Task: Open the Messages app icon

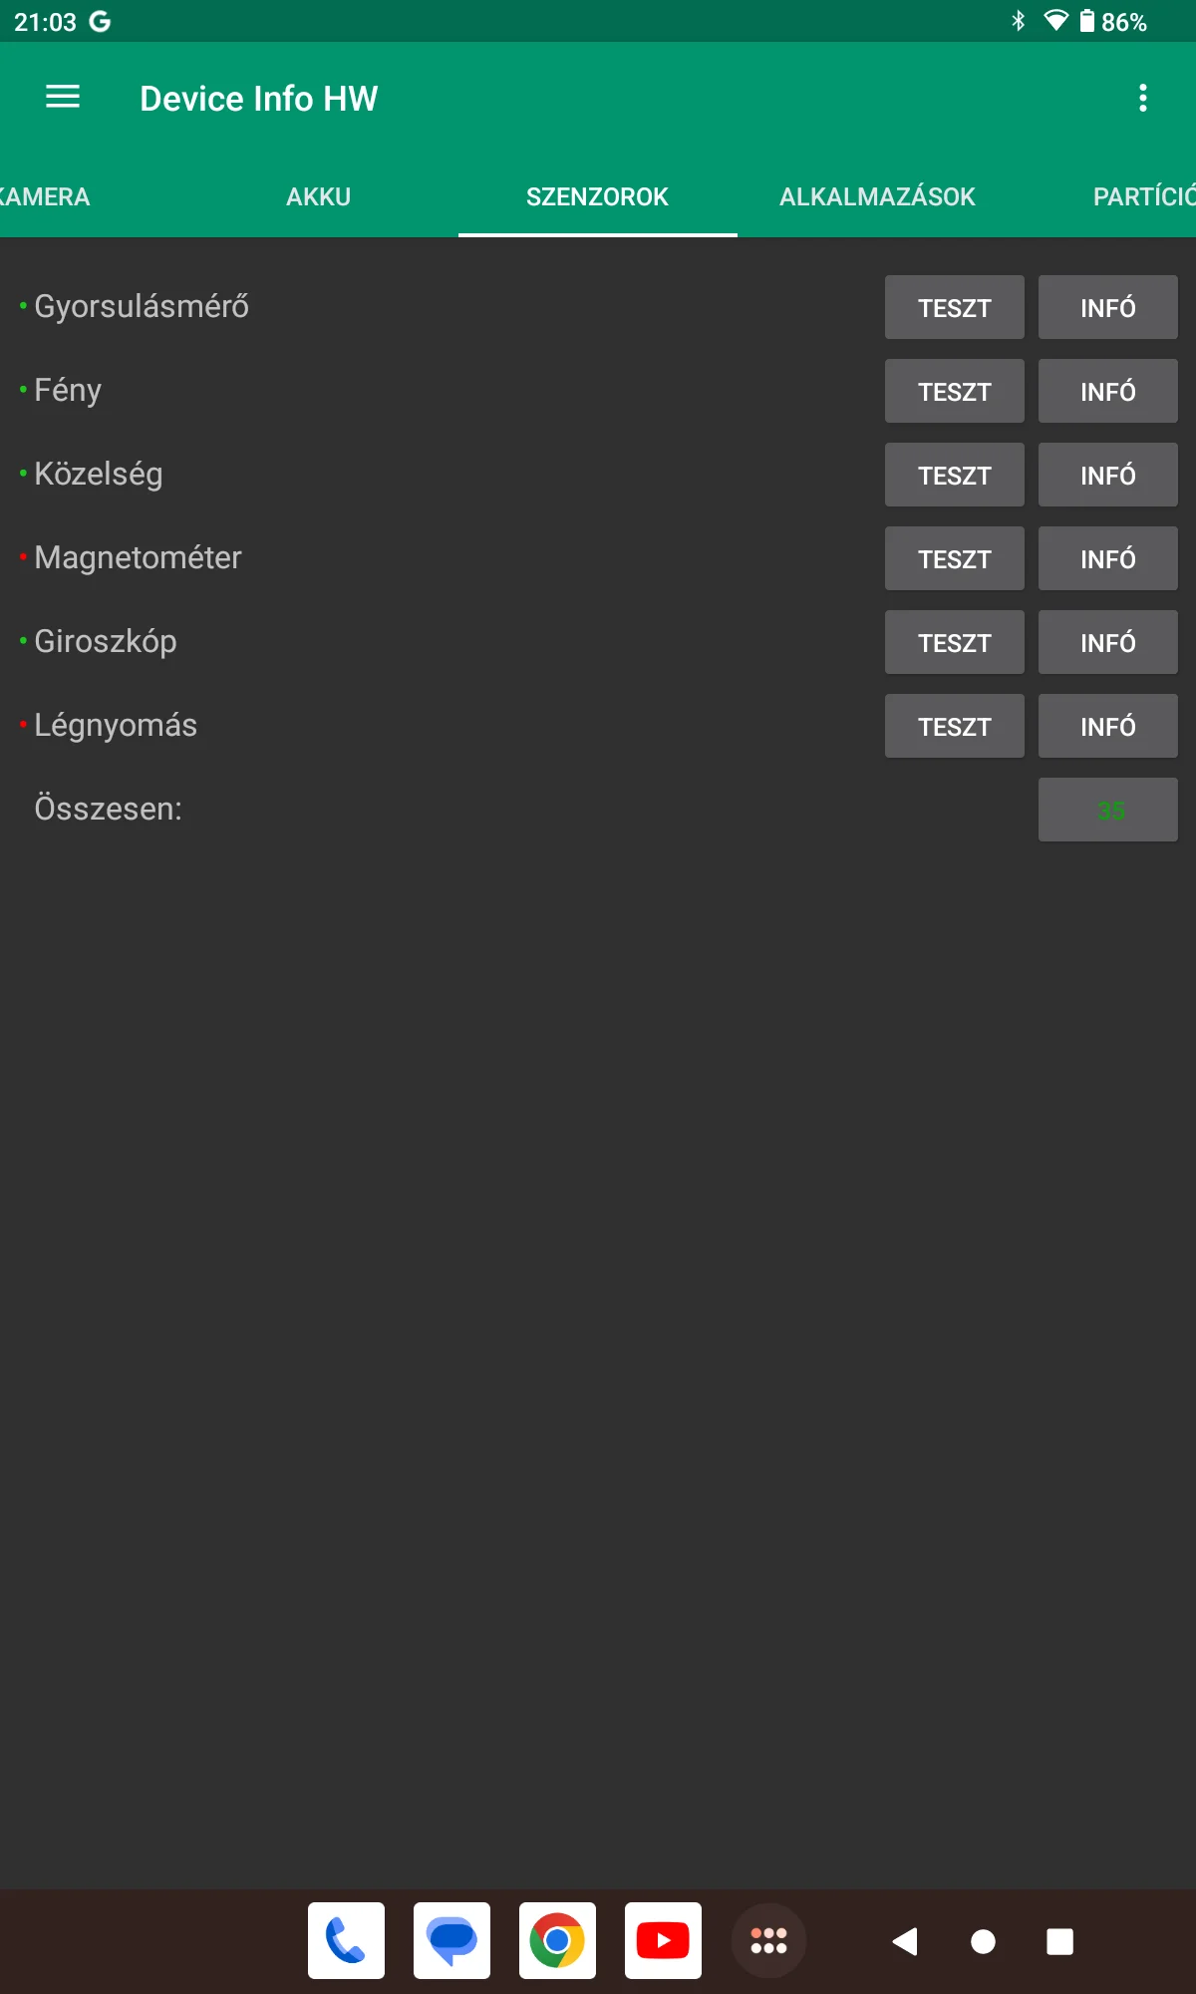Action: pyautogui.click(x=451, y=1940)
